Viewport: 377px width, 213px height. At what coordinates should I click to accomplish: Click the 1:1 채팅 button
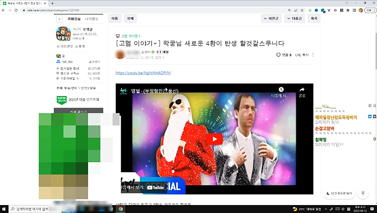point(162,52)
